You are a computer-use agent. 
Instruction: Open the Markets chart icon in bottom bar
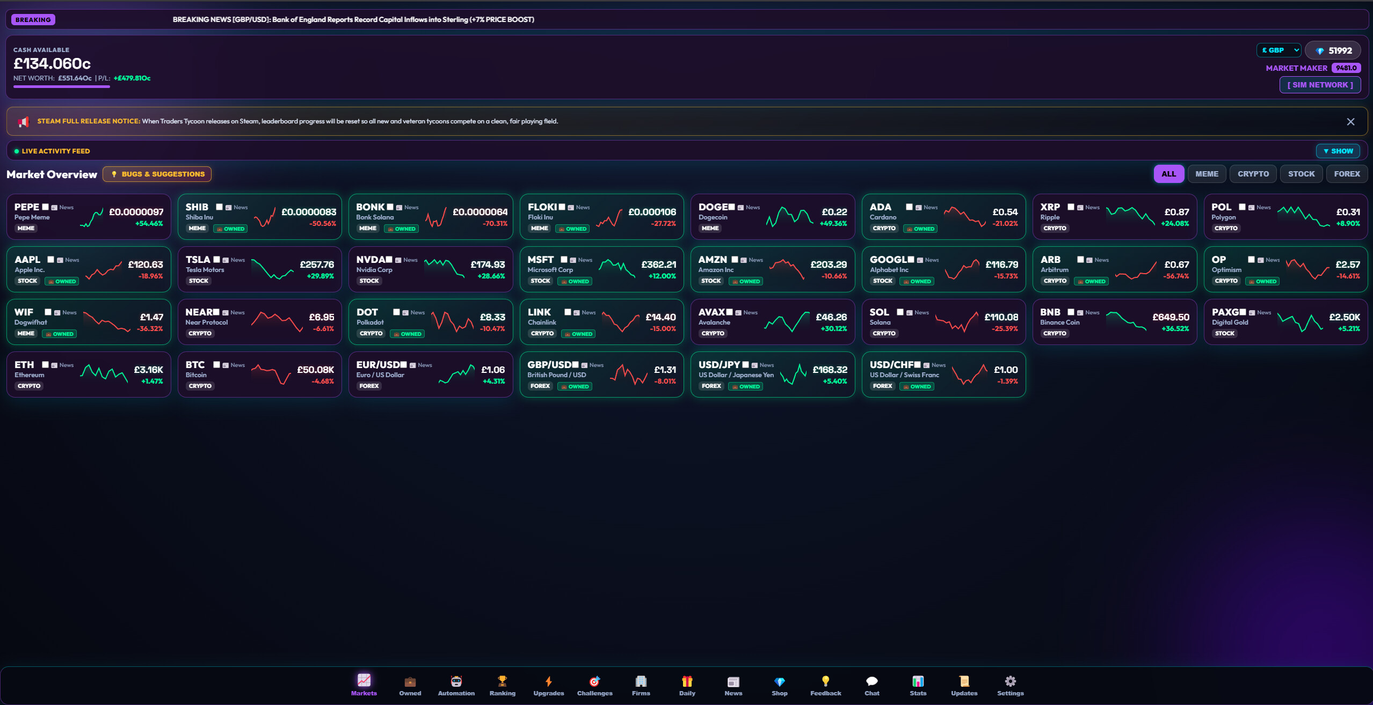click(364, 680)
